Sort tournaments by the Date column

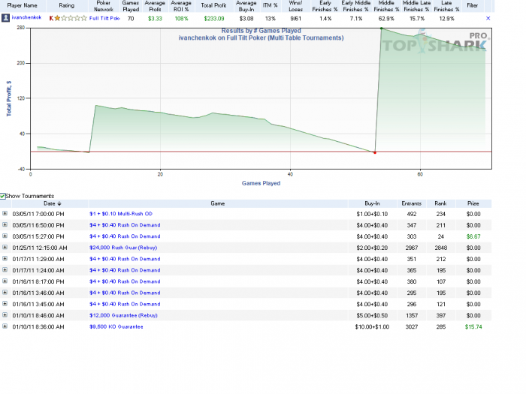(x=50, y=203)
